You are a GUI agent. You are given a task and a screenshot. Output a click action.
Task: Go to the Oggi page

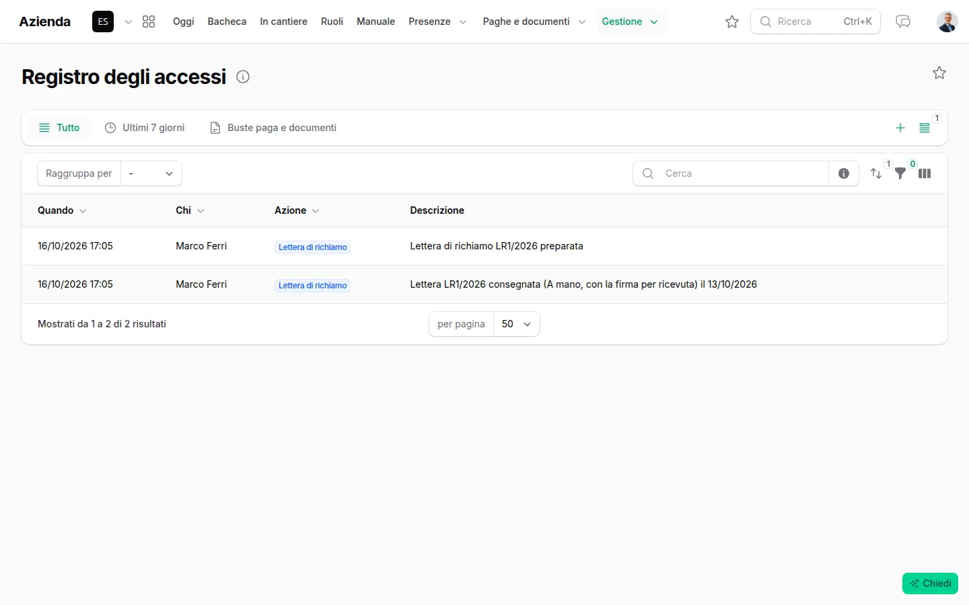click(183, 22)
